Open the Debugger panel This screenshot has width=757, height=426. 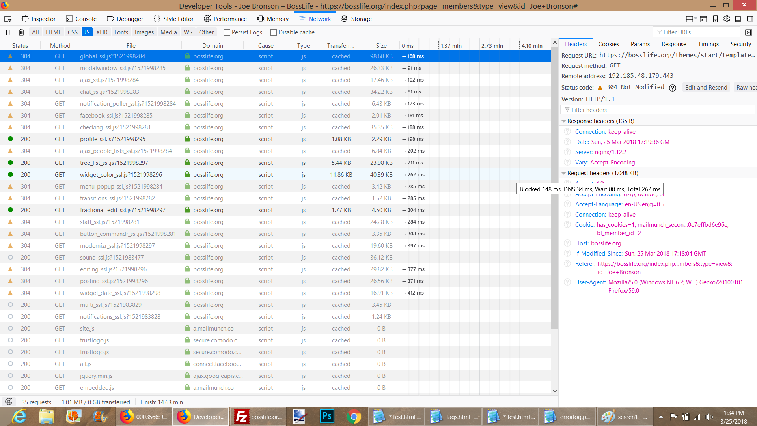coord(125,19)
